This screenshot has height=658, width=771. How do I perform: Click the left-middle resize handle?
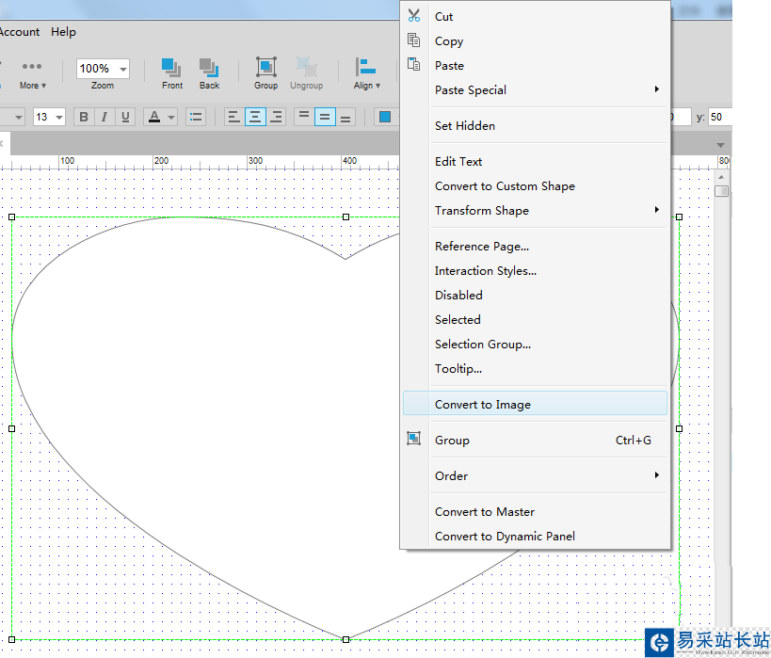(12, 429)
